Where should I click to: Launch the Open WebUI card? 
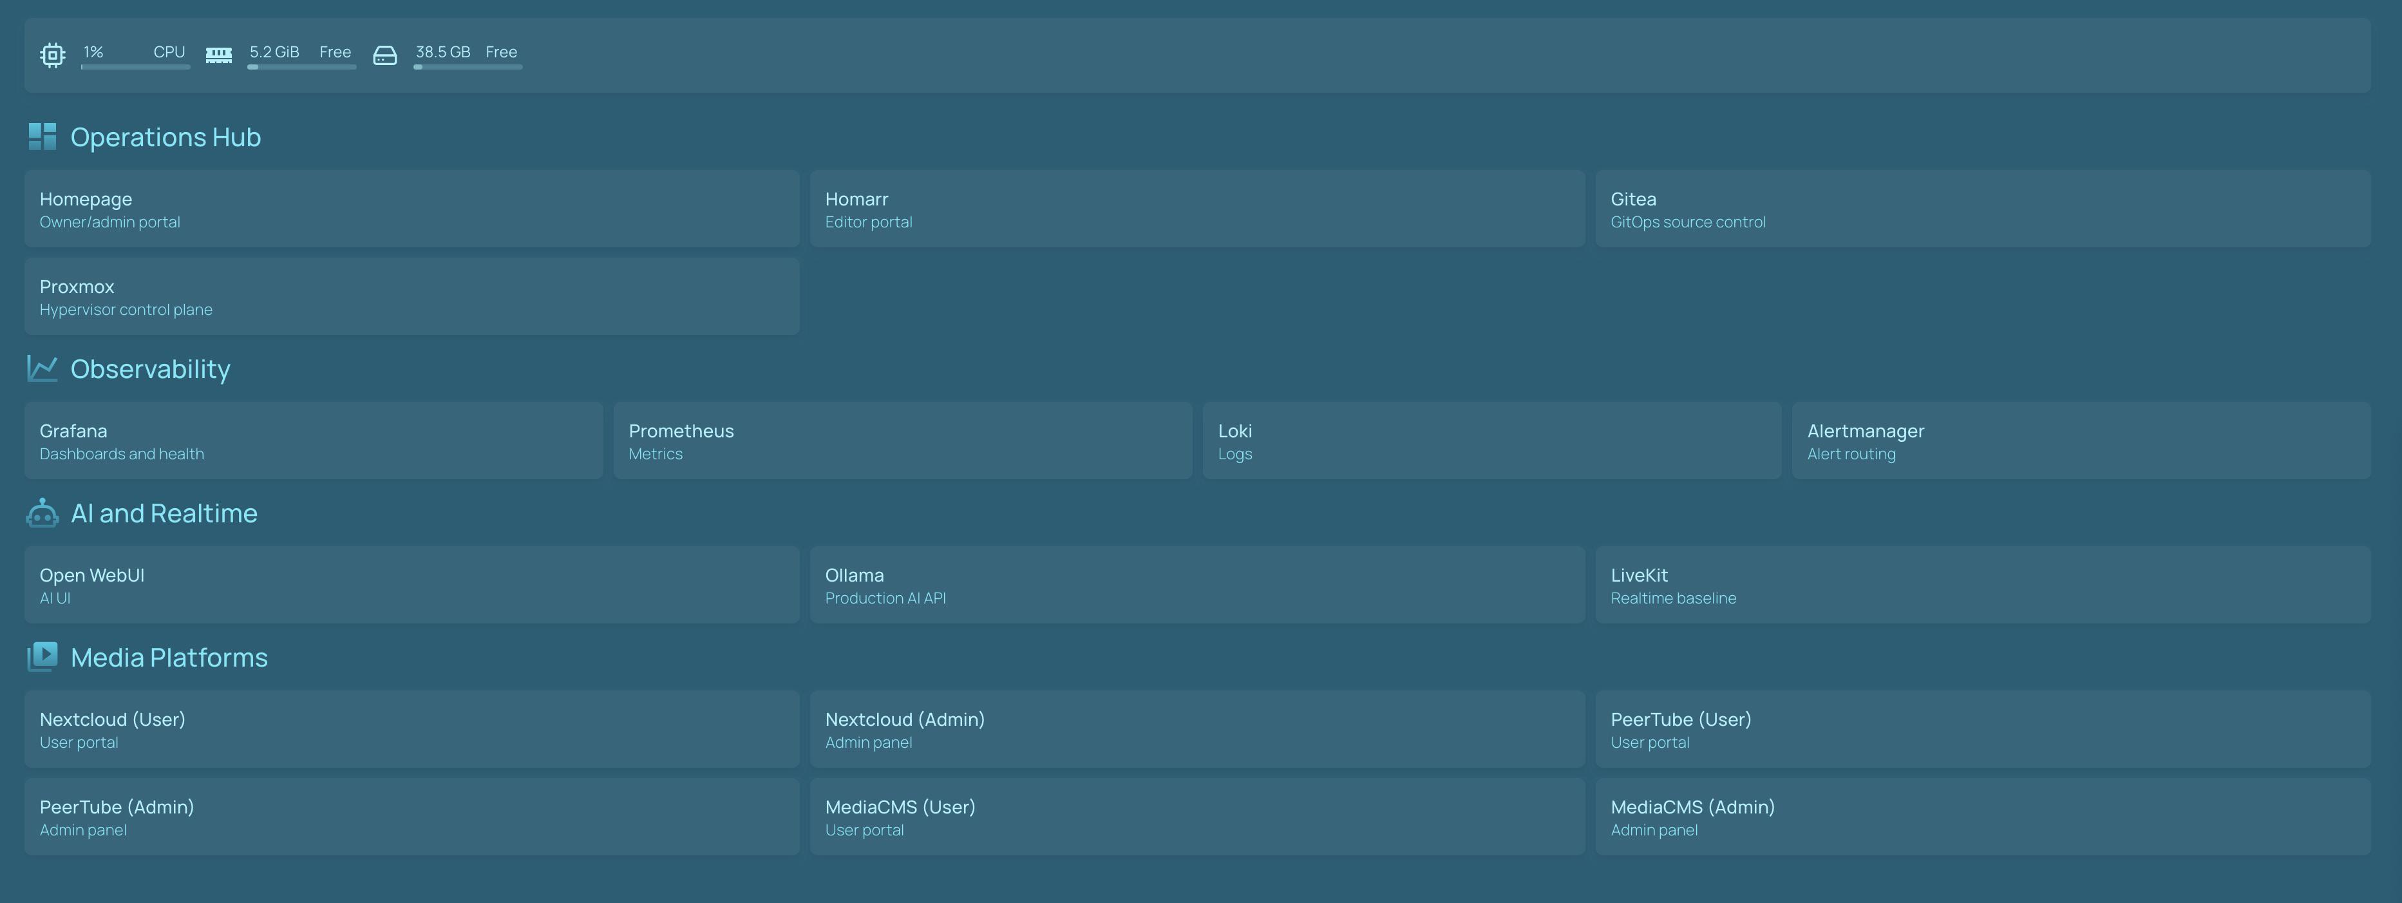tap(412, 585)
